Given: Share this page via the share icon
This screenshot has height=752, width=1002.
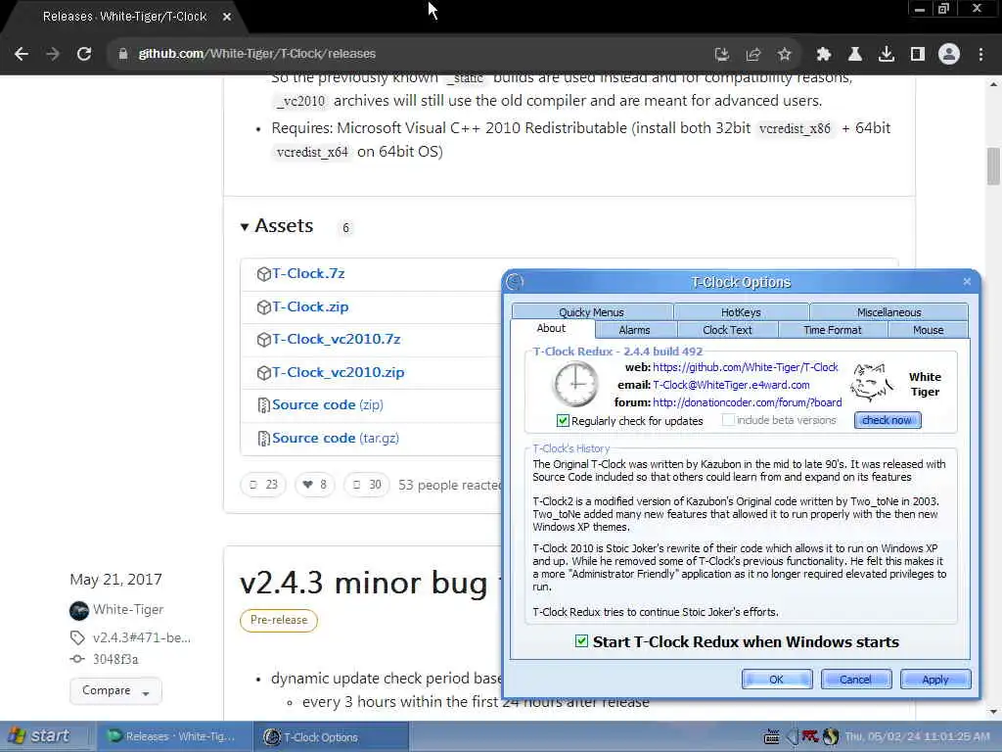Looking at the screenshot, I should coord(753,55).
